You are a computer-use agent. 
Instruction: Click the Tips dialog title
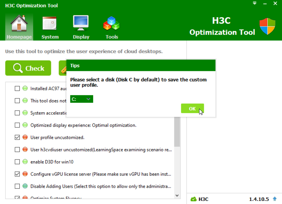click(75, 66)
